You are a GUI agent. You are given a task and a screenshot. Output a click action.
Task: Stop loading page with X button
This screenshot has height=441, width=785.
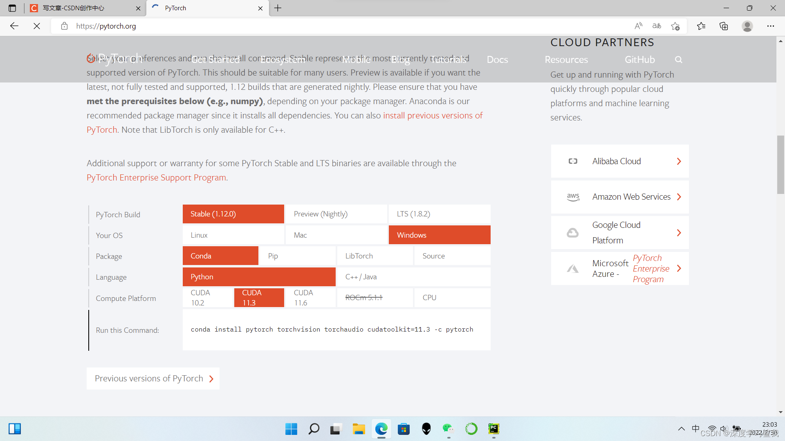(x=37, y=26)
